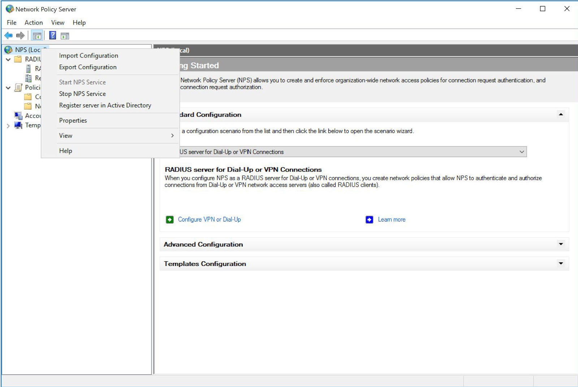
Task: Click the Back arrow toolbar icon
Action: pos(8,35)
